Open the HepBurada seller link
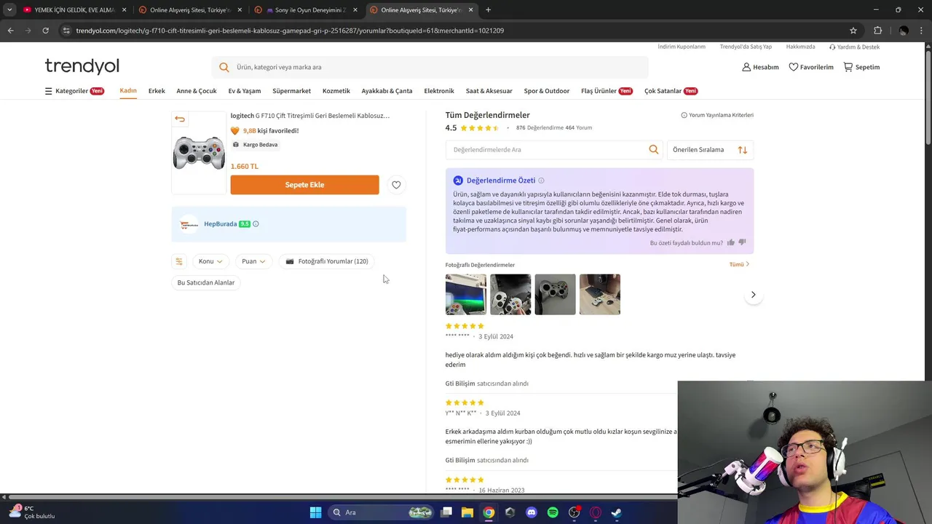Viewport: 932px width, 524px height. coord(220,224)
